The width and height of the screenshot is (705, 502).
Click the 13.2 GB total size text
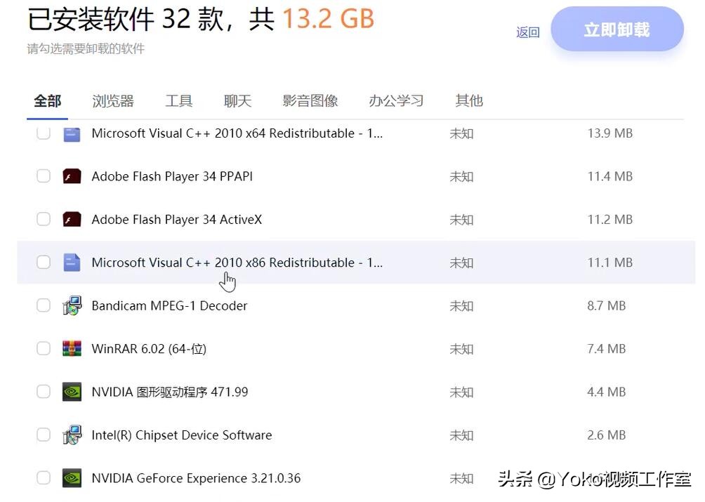tap(328, 19)
